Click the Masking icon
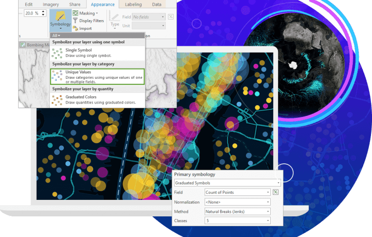The height and width of the screenshot is (237, 372). 75,13
